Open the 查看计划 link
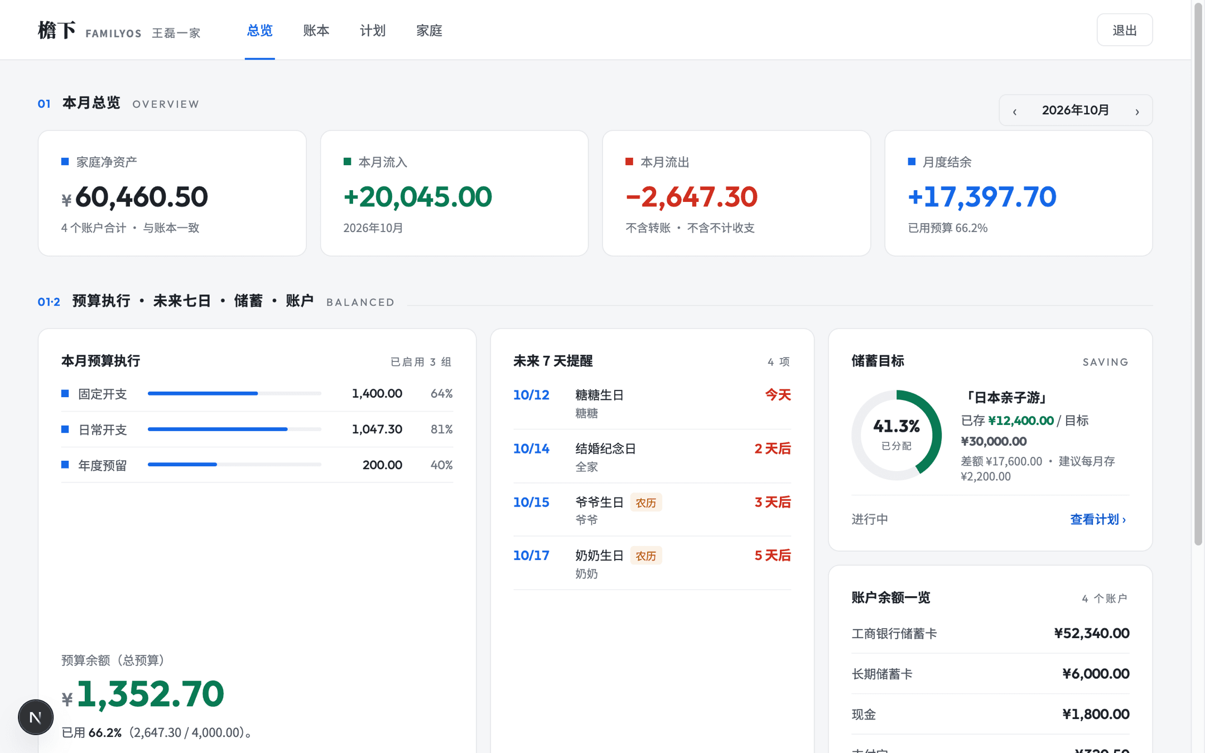1205x753 pixels. 1098,519
